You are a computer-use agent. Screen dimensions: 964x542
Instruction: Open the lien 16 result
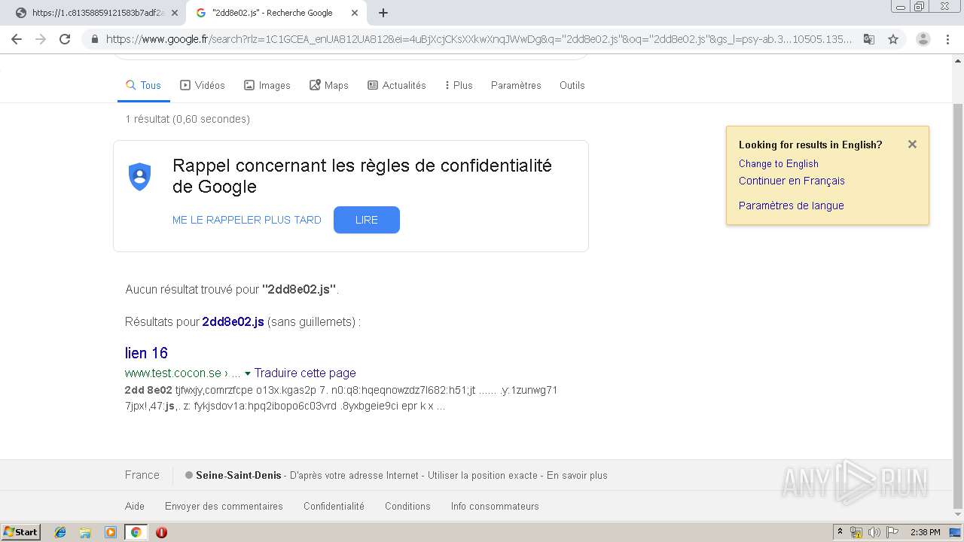pos(146,352)
